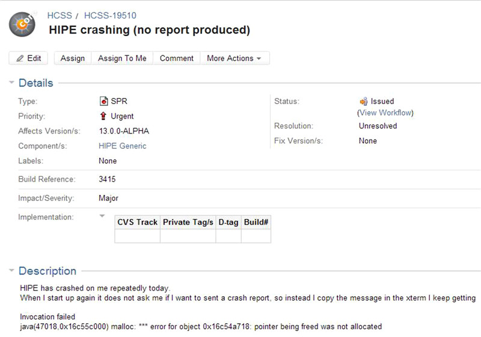
Task: Click the CVS Track column header
Action: 137,222
